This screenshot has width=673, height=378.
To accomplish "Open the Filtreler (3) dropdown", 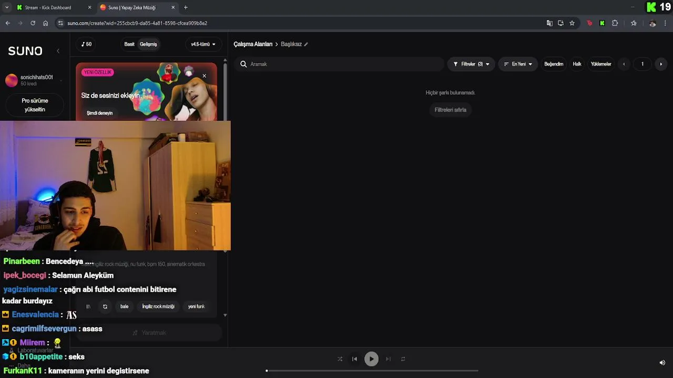I will coord(471,64).
